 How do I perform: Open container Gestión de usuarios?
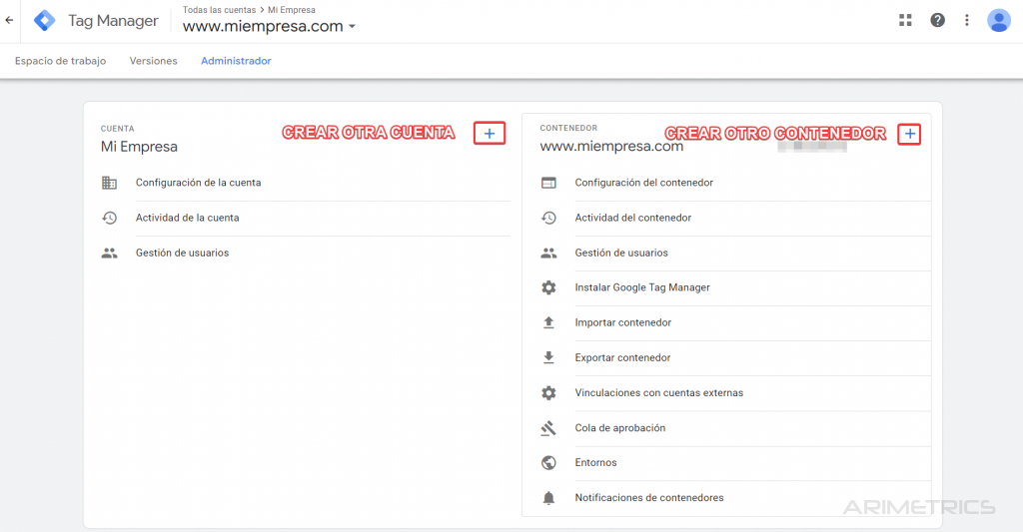coord(621,253)
